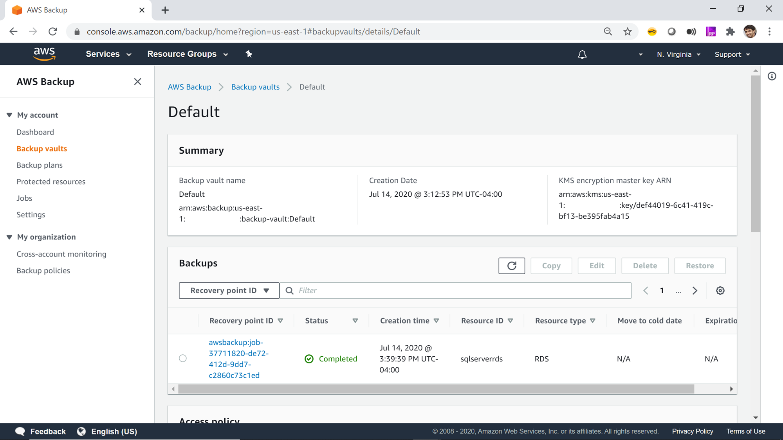Click the notifications bell icon

582,54
